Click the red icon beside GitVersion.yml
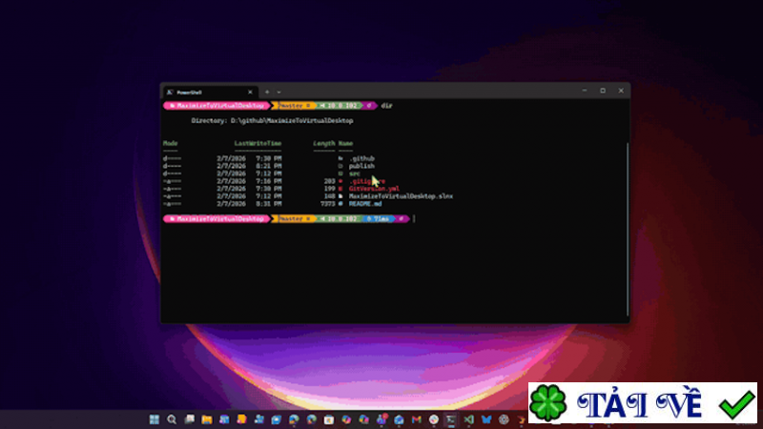The height and width of the screenshot is (429, 763). [340, 189]
